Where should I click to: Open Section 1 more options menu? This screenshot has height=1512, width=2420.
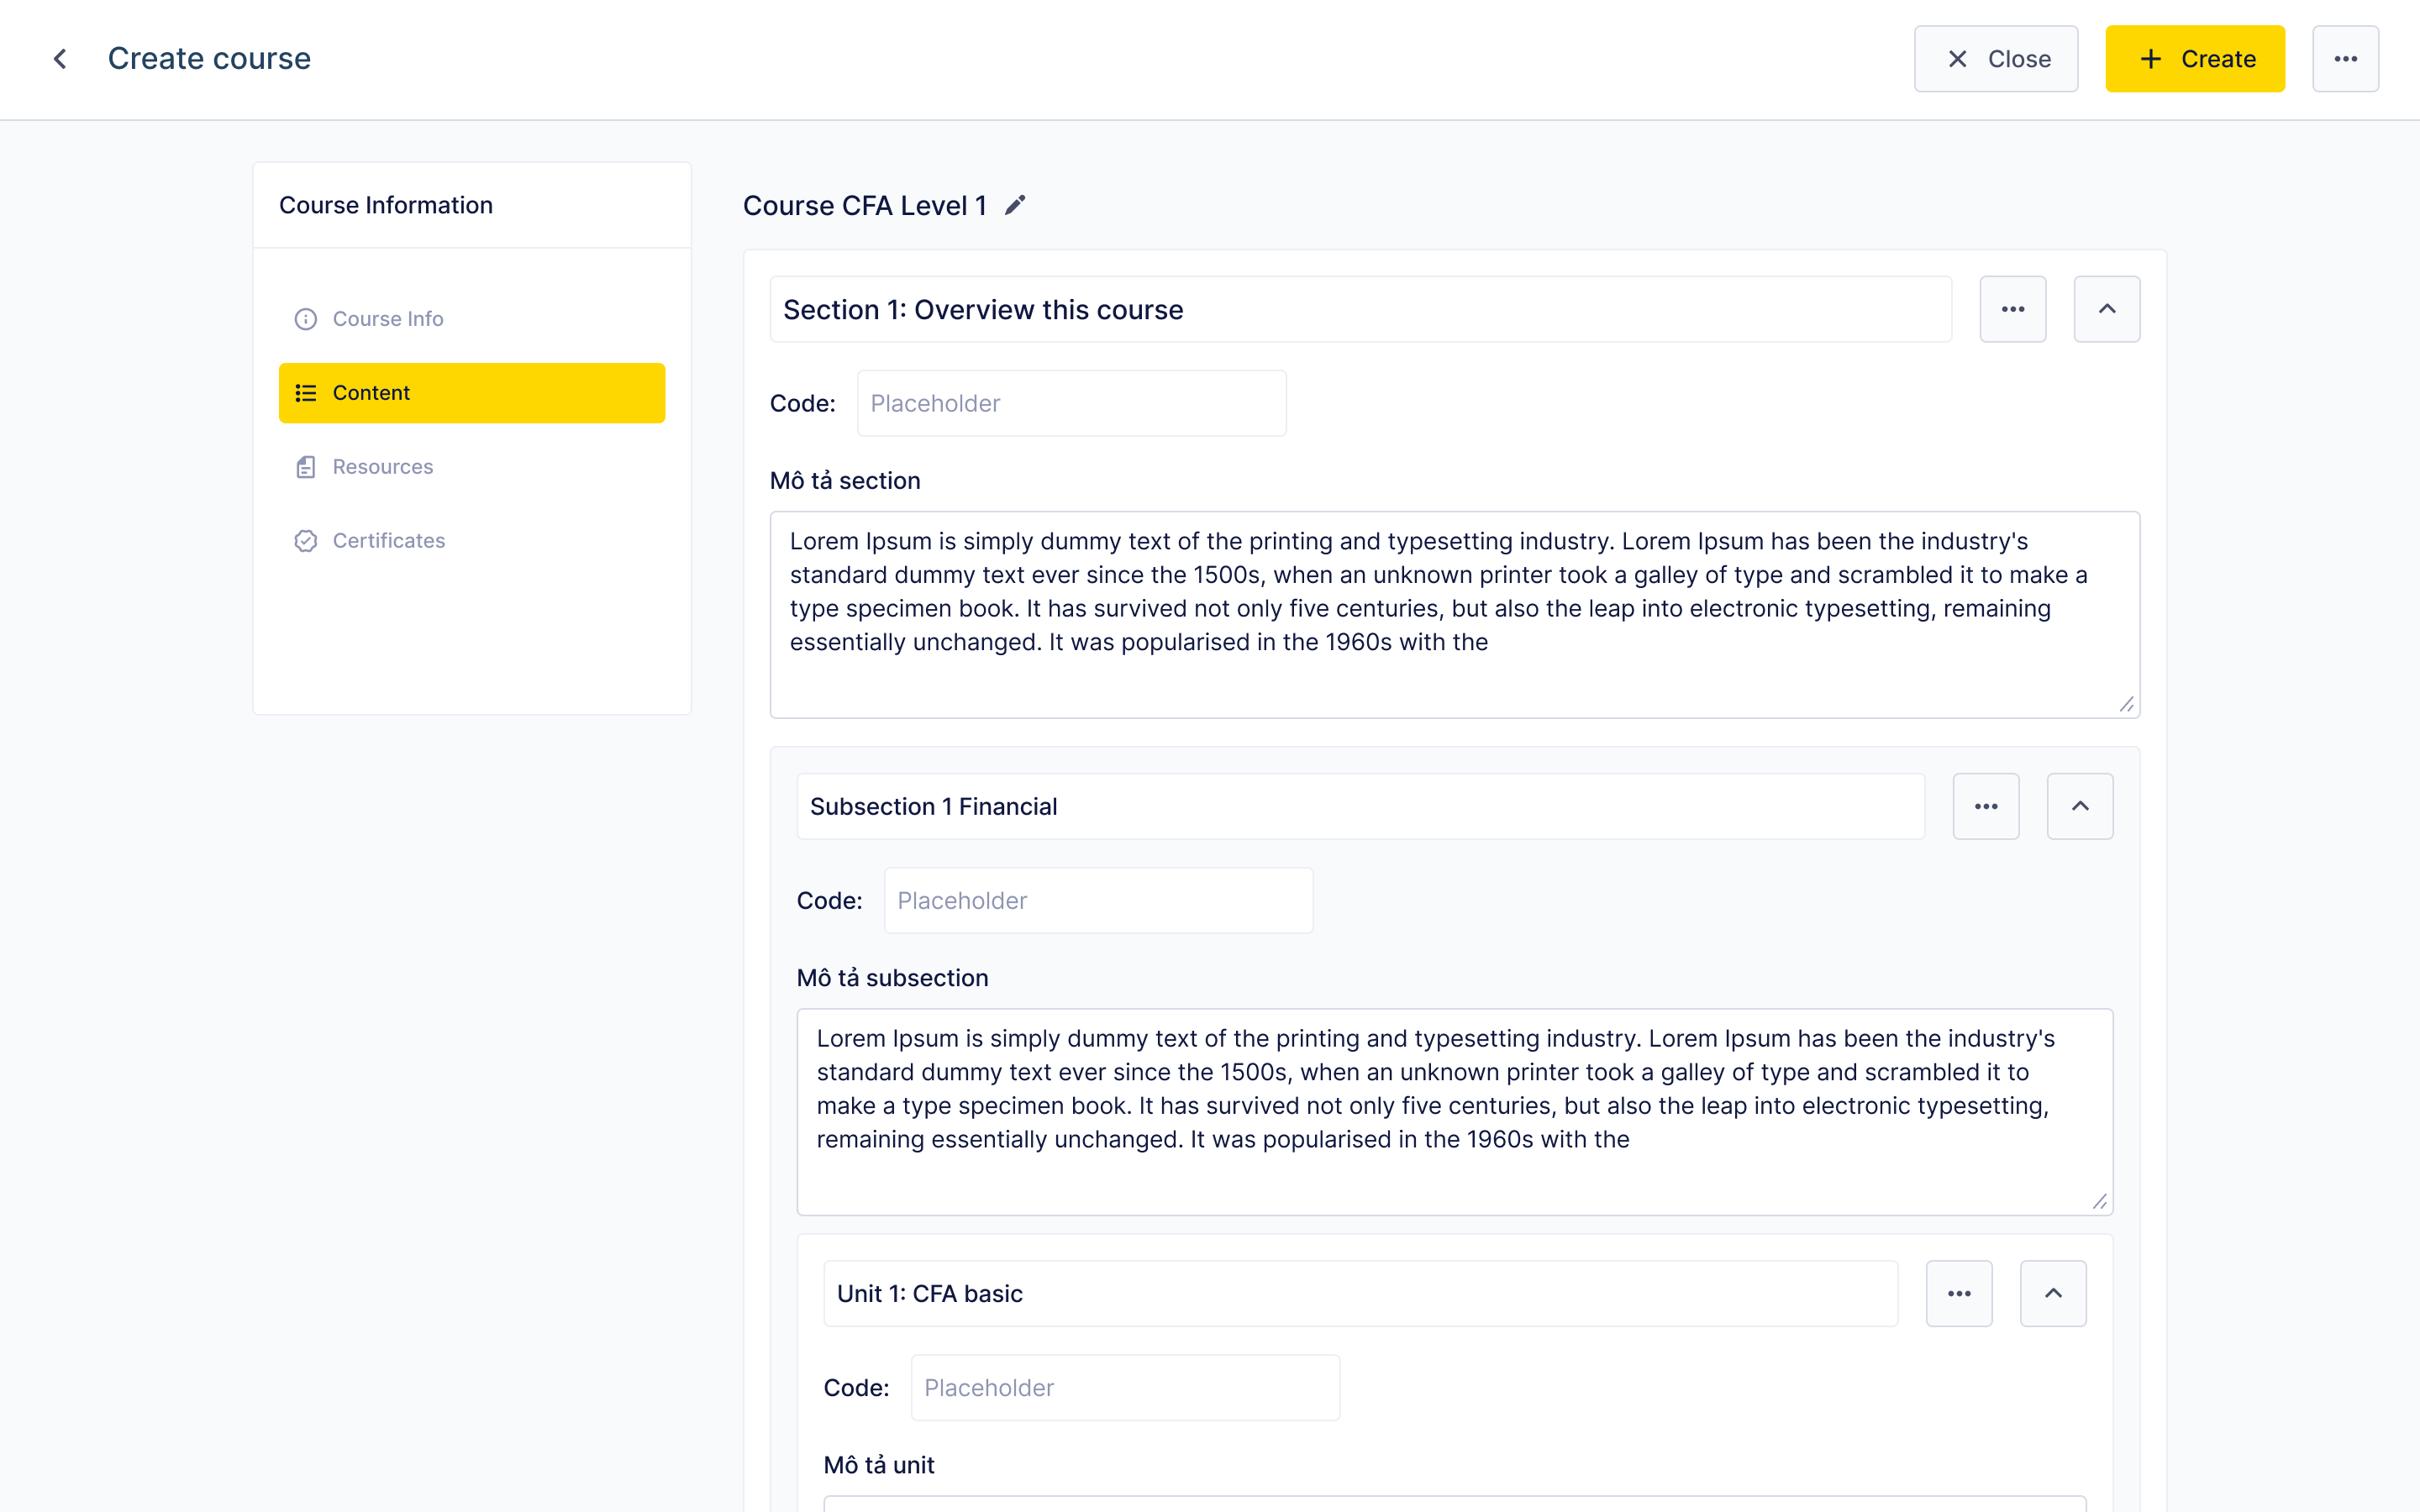click(x=2013, y=309)
